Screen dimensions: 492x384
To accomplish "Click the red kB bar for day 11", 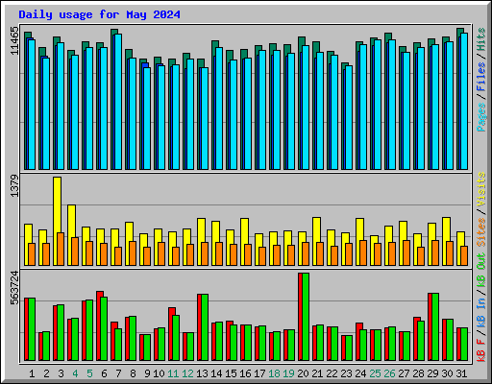I will tap(172, 334).
